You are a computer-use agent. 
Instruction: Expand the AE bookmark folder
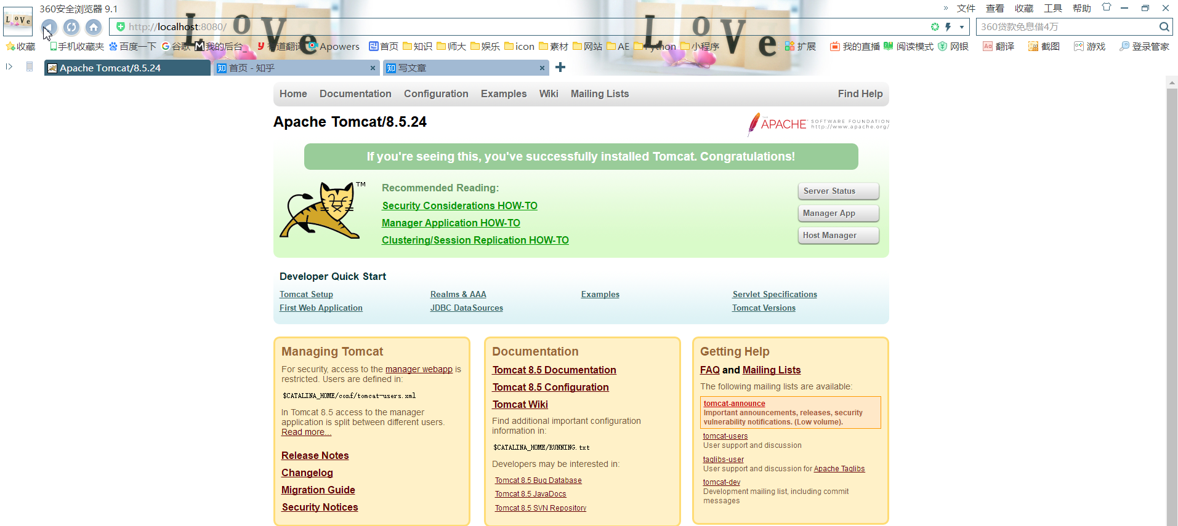click(x=618, y=47)
